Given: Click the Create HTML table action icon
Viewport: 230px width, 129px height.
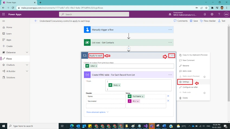Looking at the screenshot, I should point(87,75).
